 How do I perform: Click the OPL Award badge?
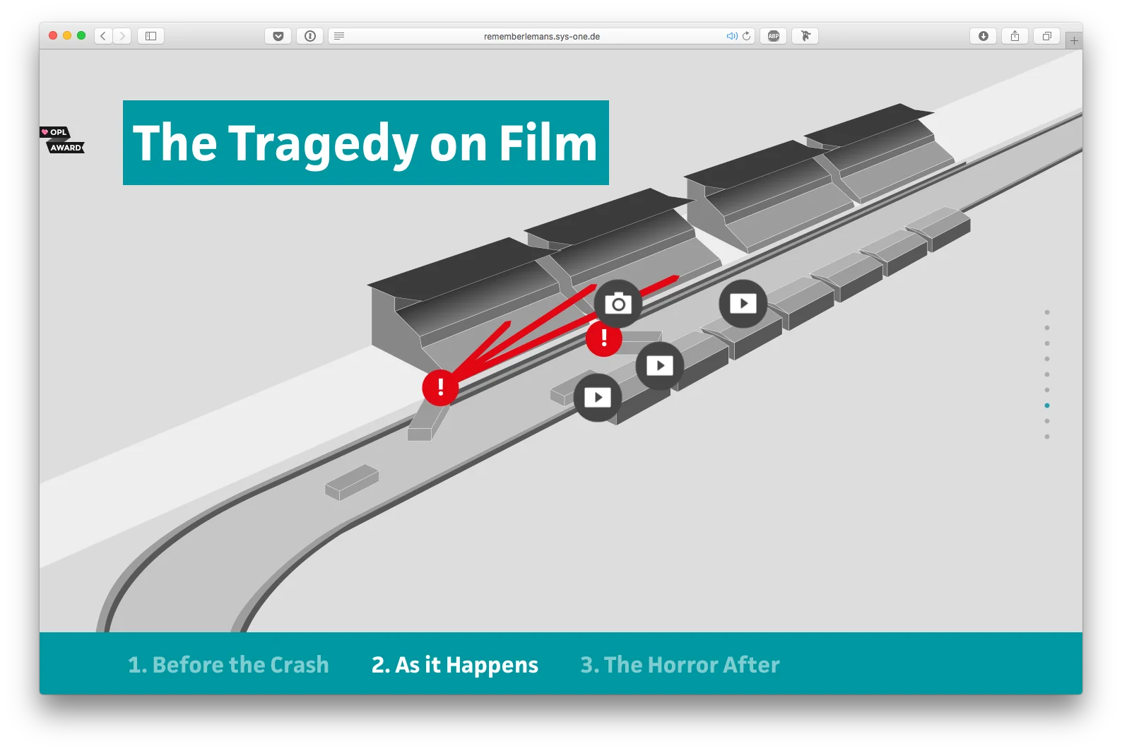point(62,140)
